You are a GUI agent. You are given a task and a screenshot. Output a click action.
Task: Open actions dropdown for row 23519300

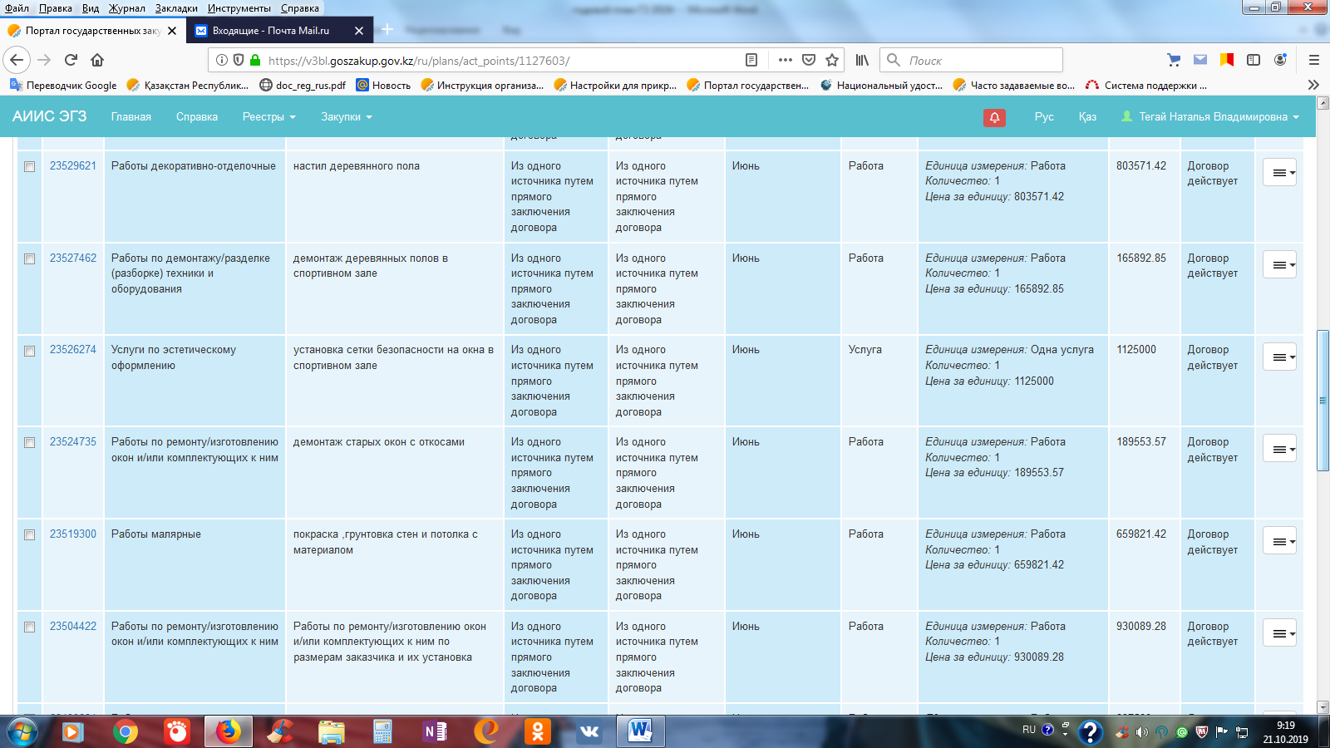(1279, 541)
